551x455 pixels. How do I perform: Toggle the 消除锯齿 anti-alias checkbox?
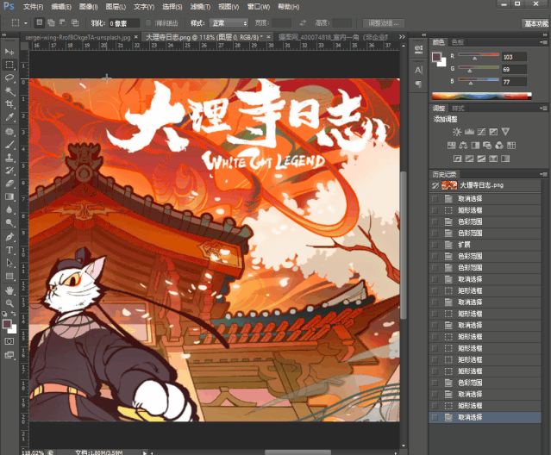(x=148, y=23)
